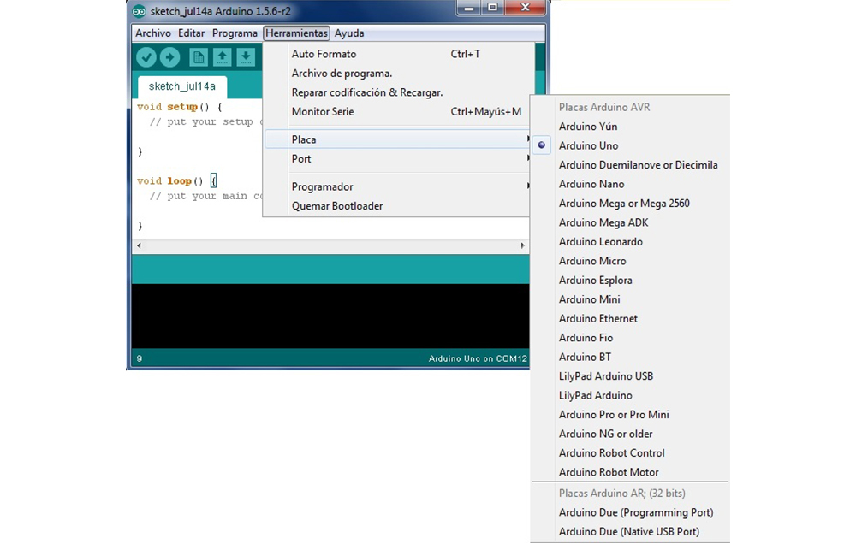This screenshot has width=856, height=544.
Task: Pick Arduino Leonardo from the board list
Action: [x=600, y=242]
